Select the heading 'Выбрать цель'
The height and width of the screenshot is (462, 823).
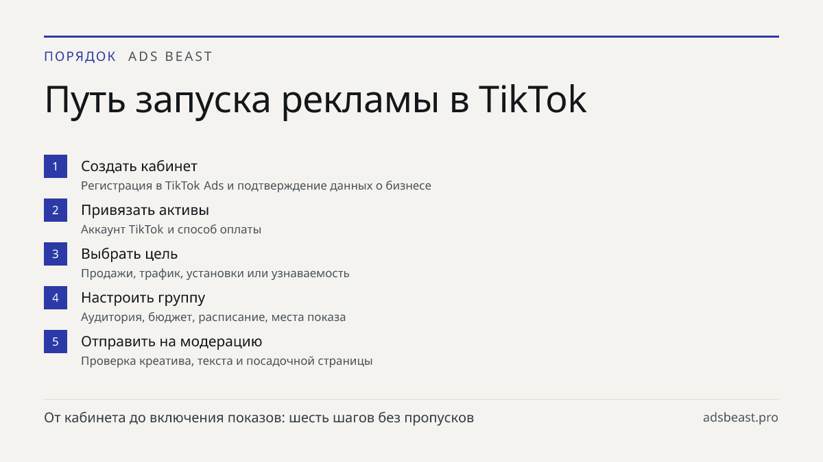point(130,254)
